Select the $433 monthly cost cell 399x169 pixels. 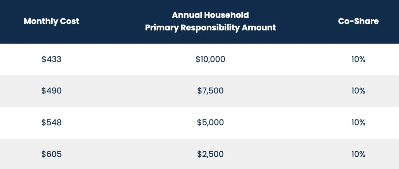pyautogui.click(x=52, y=60)
